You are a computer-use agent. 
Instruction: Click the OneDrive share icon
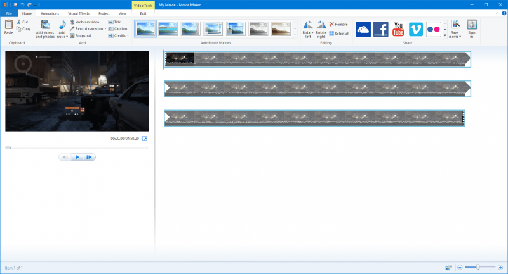[x=363, y=29]
